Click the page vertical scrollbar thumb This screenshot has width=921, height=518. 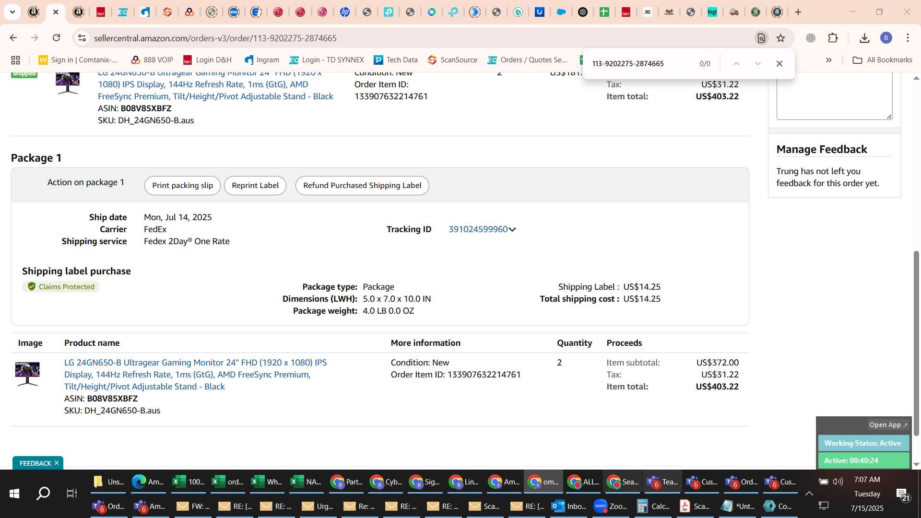[916, 343]
